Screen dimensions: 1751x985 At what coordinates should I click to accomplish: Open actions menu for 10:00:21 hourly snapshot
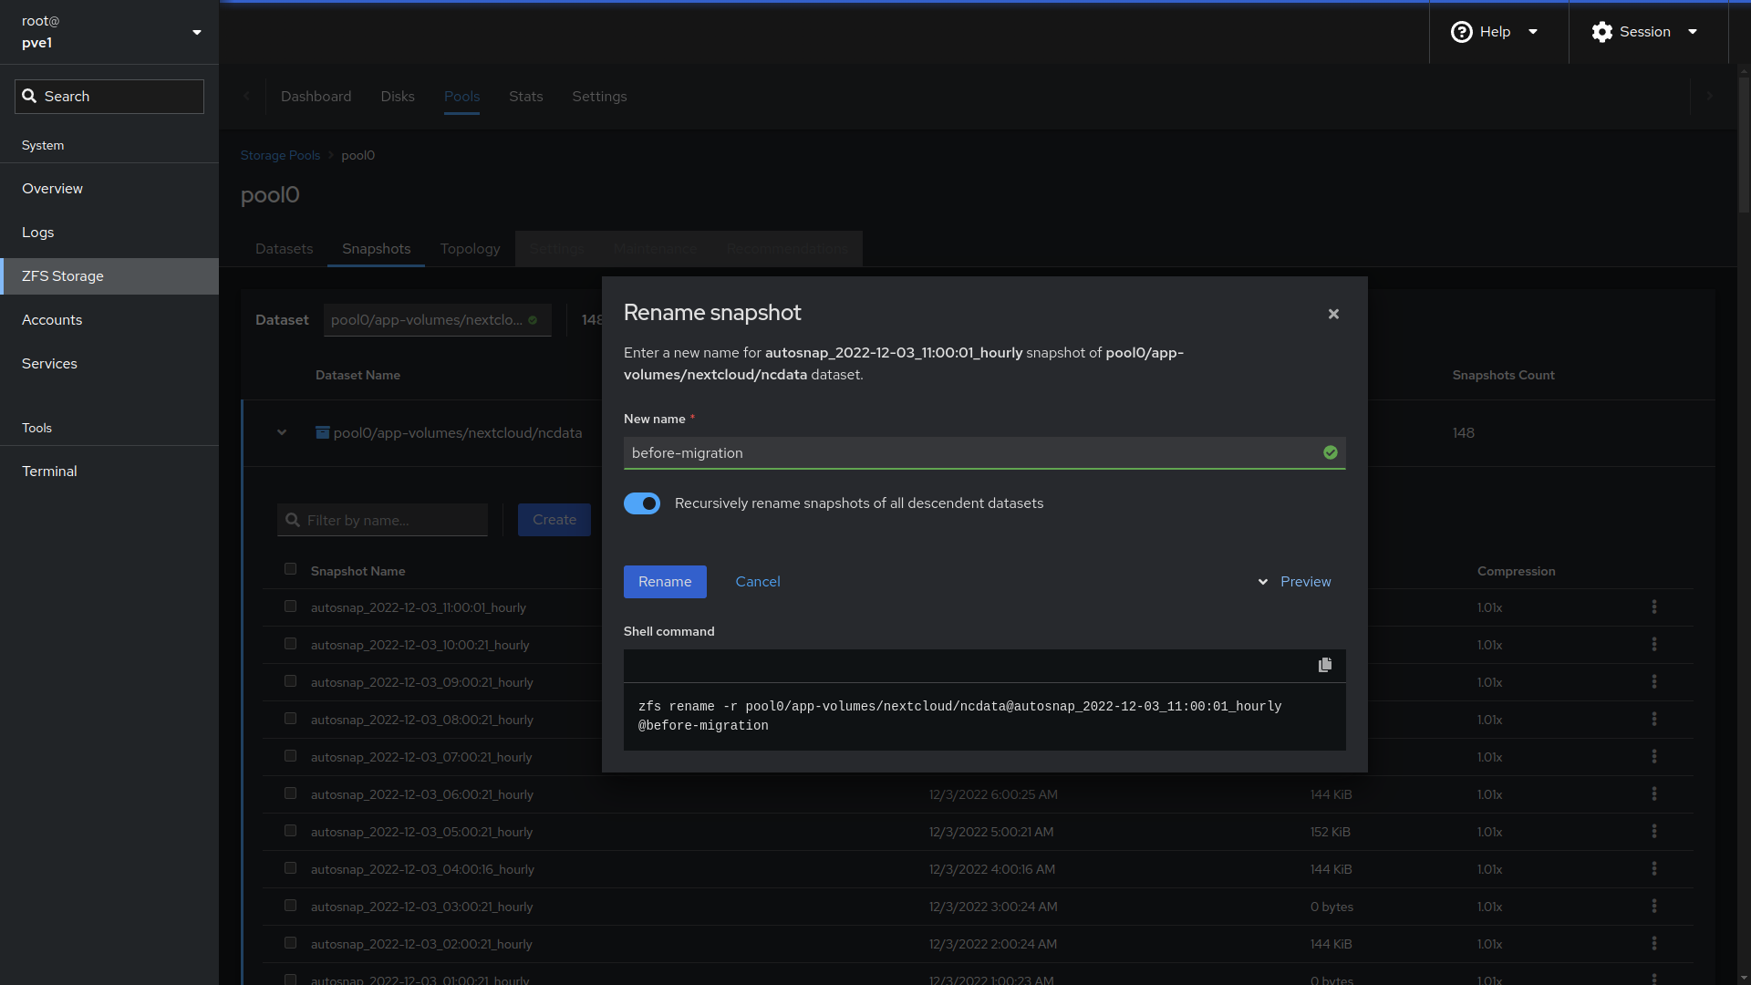click(x=1654, y=644)
